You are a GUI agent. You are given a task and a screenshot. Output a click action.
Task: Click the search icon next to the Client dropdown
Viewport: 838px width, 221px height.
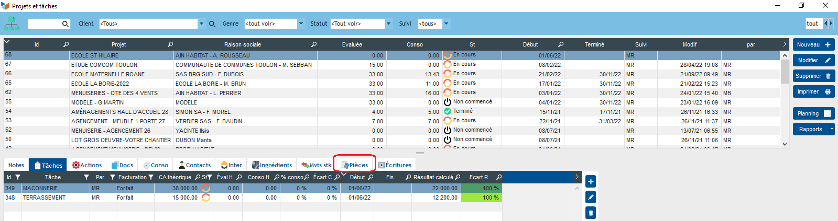point(212,24)
